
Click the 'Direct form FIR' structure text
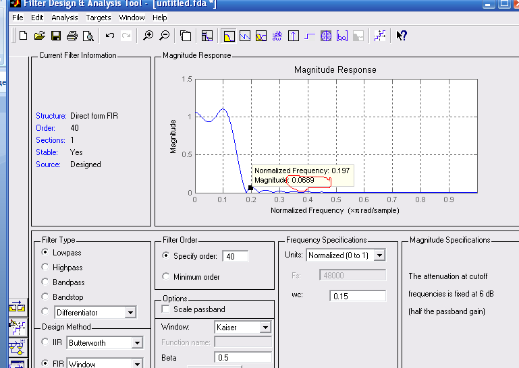(x=94, y=116)
